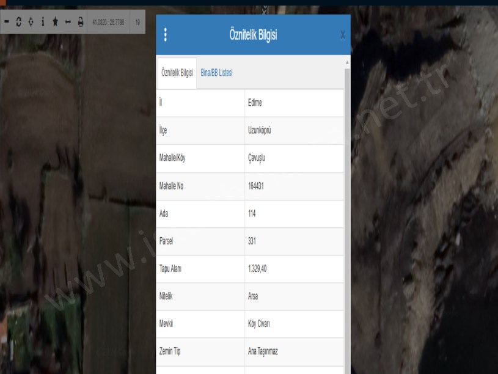
Task: Open the three-dot menu in Öznitelik Bilgisi header
Action: point(165,35)
